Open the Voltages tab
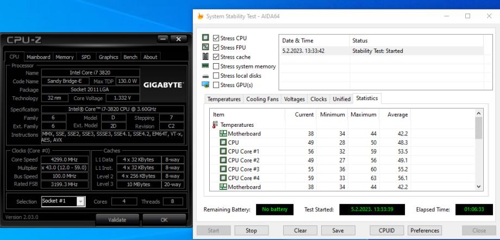Screen dimensions: 500x240 pyautogui.click(x=295, y=99)
